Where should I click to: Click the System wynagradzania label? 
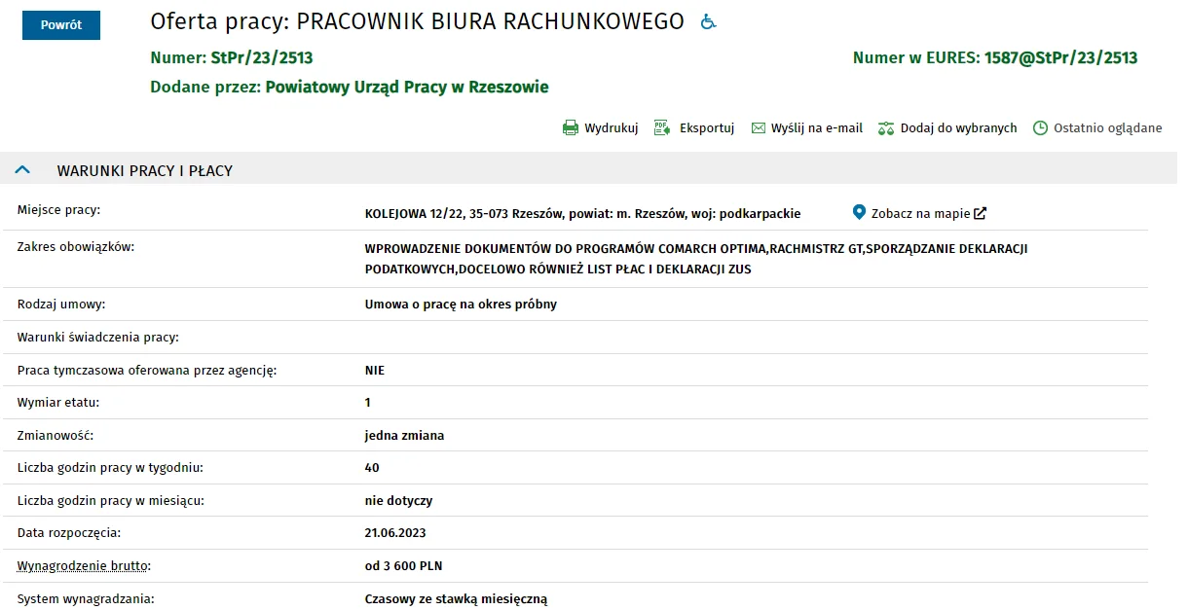coord(86,599)
